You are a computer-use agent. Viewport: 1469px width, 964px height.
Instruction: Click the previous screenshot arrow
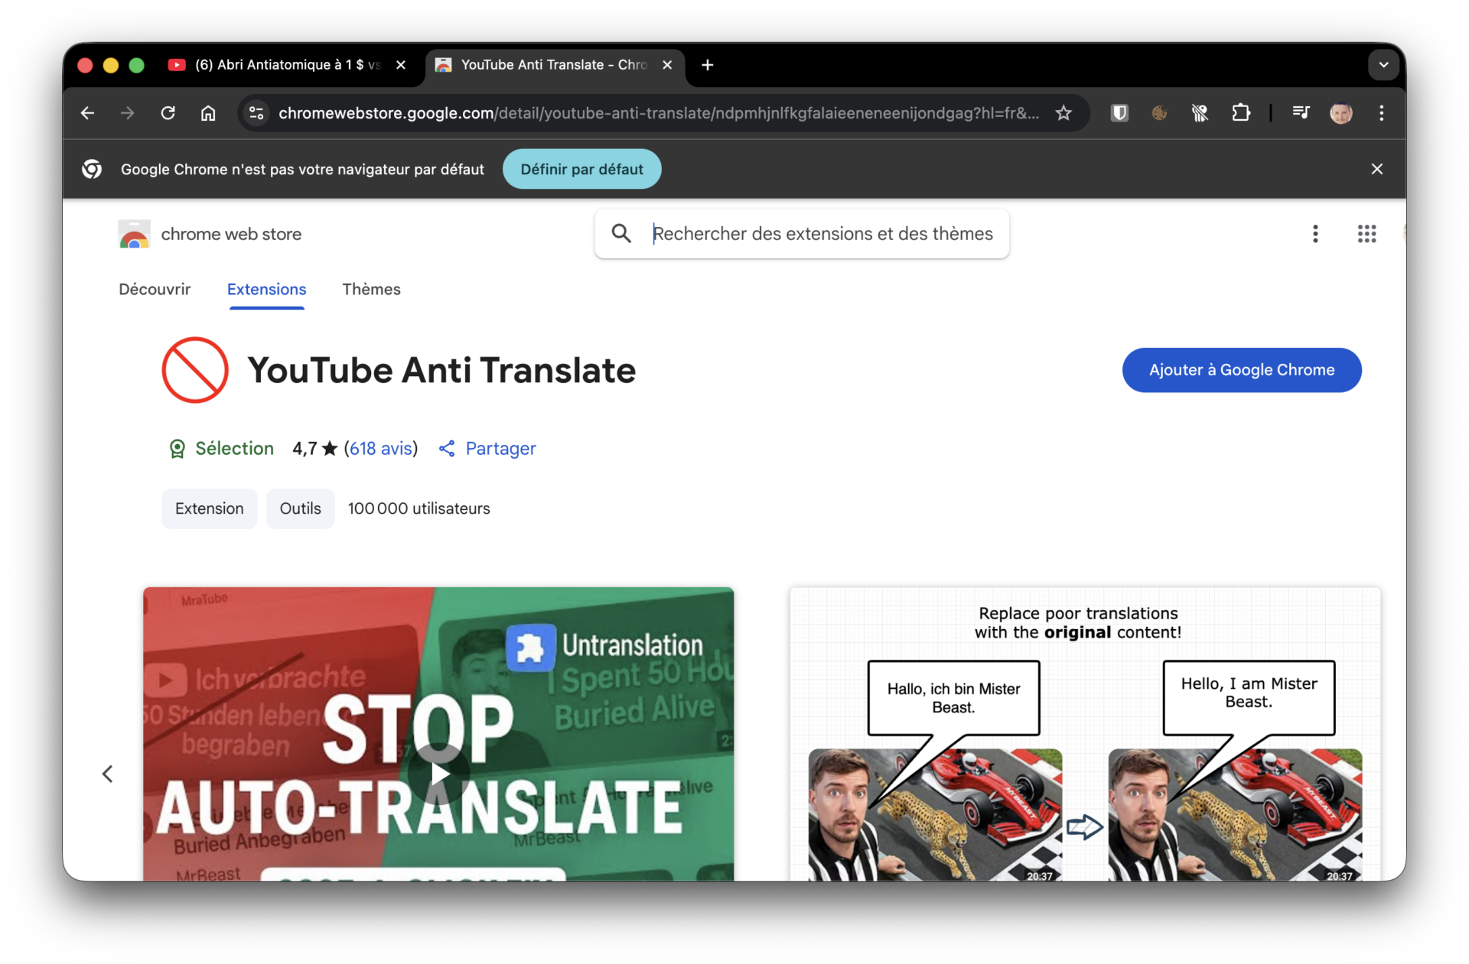point(107,774)
